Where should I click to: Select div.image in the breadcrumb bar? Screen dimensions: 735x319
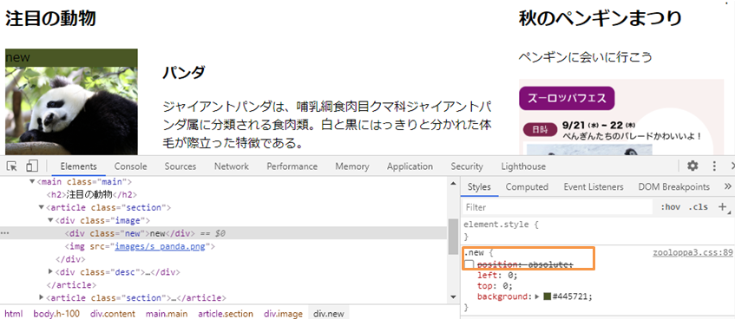click(283, 314)
